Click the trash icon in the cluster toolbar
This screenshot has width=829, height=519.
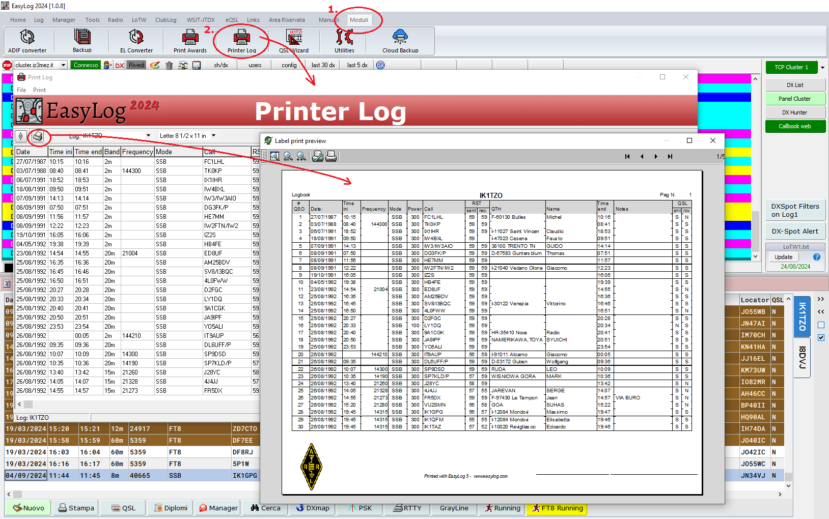169,65
